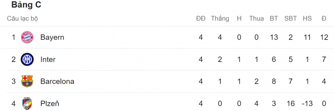Select the Plzeň team name
The width and height of the screenshot is (334, 111).
pos(50,104)
